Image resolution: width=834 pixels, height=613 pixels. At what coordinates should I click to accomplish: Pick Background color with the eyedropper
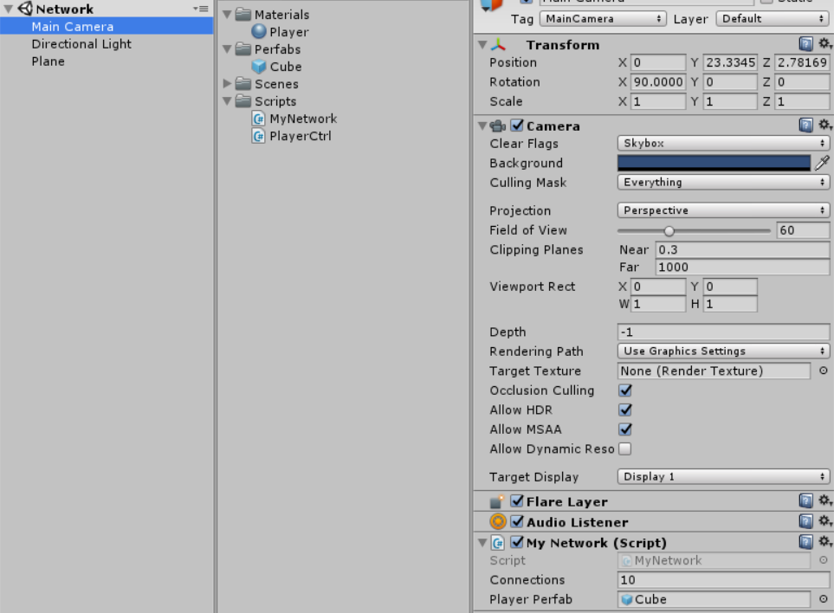point(823,163)
